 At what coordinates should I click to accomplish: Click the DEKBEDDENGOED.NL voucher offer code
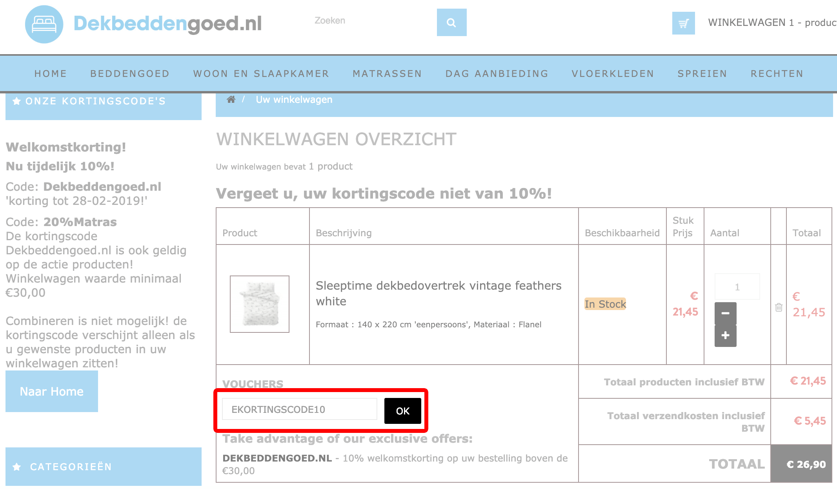click(x=277, y=458)
